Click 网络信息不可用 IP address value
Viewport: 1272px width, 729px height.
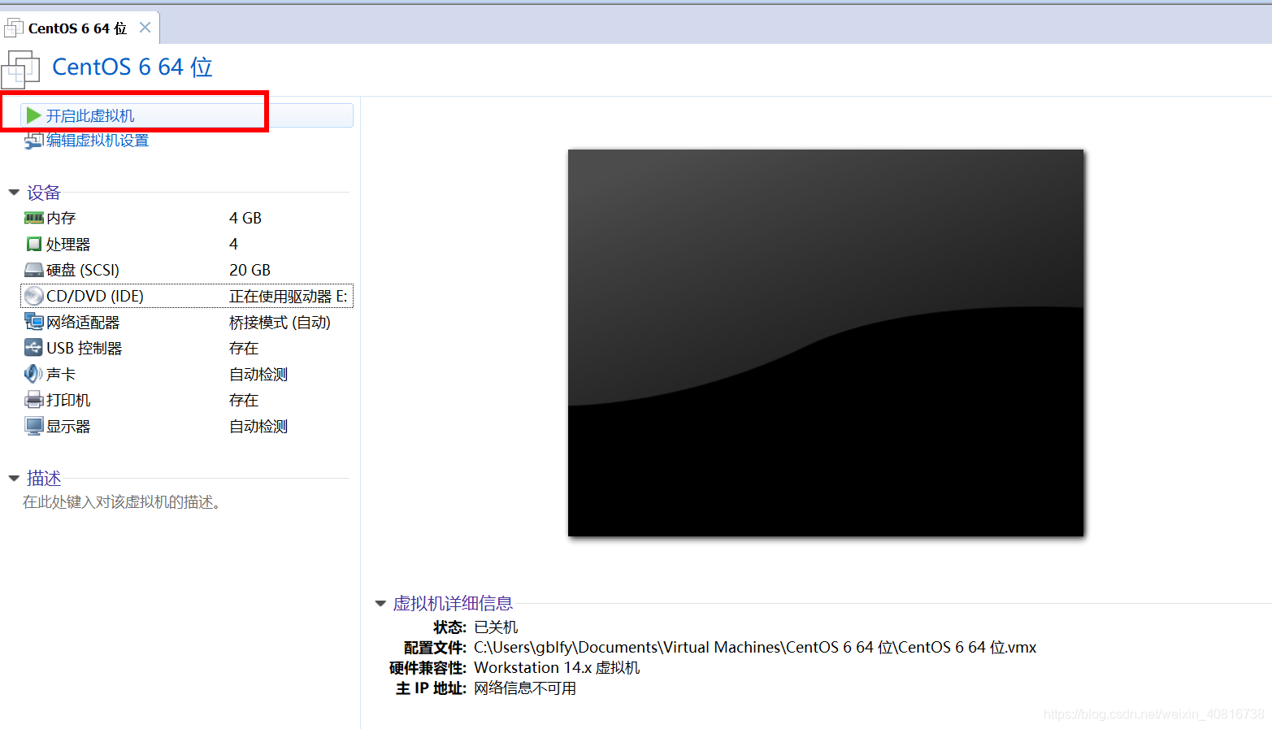525,688
